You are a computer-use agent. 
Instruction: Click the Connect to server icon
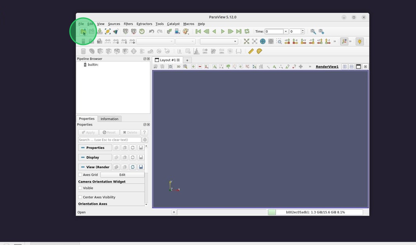(x=125, y=31)
